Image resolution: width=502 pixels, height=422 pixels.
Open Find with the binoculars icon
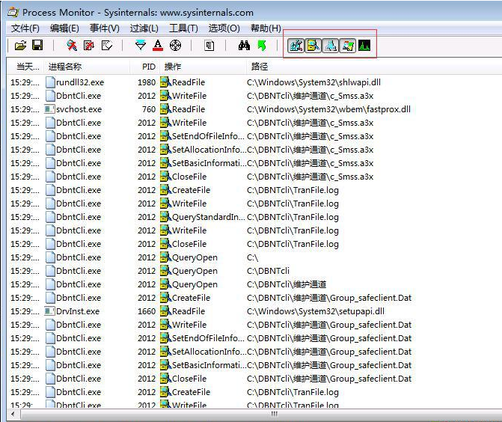[244, 46]
